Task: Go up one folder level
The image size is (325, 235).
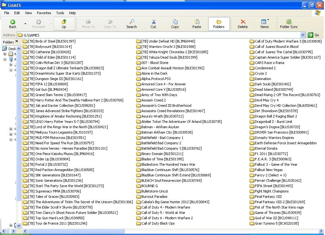Action: (64, 24)
